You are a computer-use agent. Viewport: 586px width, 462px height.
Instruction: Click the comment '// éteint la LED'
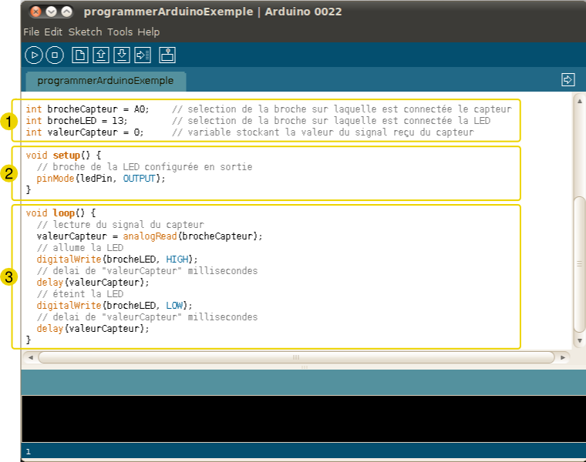point(80,294)
